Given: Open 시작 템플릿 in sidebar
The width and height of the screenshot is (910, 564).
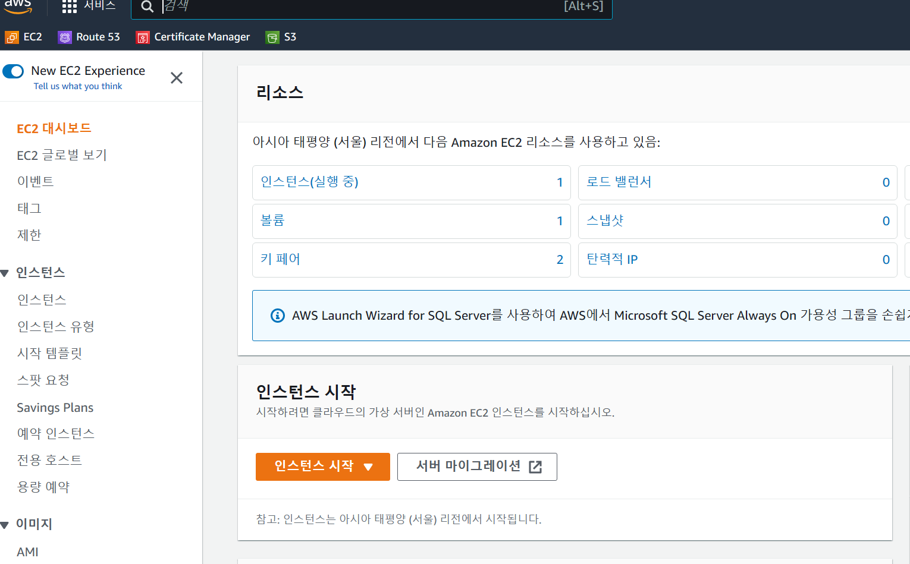Looking at the screenshot, I should 49,353.
